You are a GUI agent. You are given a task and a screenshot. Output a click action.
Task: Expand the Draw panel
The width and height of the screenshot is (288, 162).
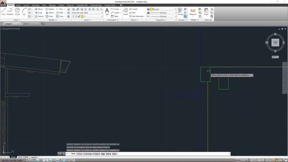point(17,20)
